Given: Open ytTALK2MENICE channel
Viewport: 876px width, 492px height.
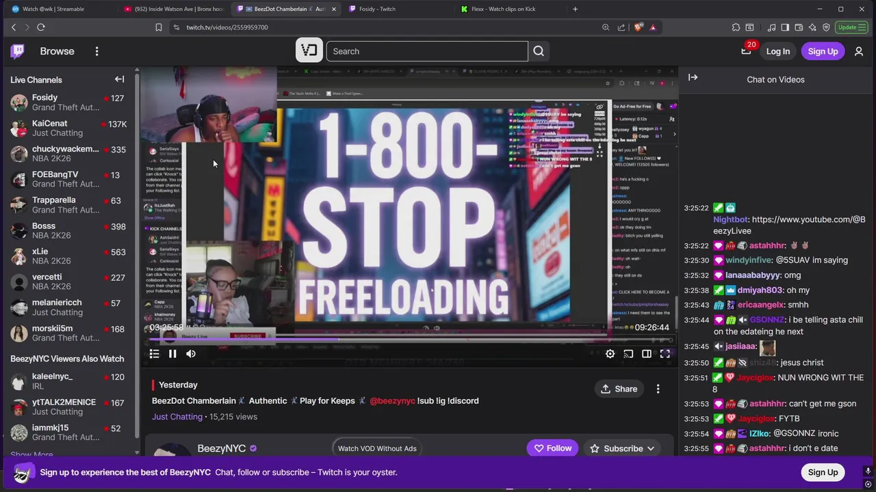Looking at the screenshot, I should 68,407.
